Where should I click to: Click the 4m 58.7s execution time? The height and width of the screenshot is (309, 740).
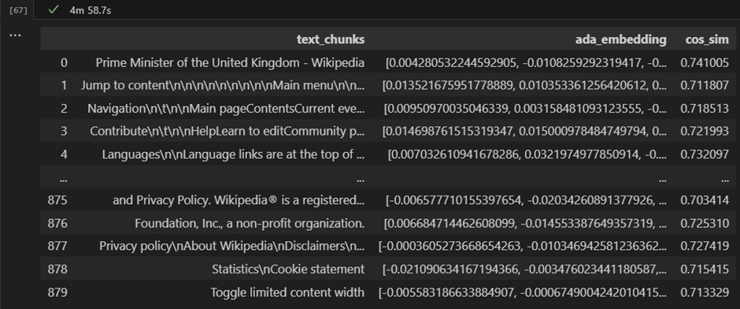pos(91,10)
